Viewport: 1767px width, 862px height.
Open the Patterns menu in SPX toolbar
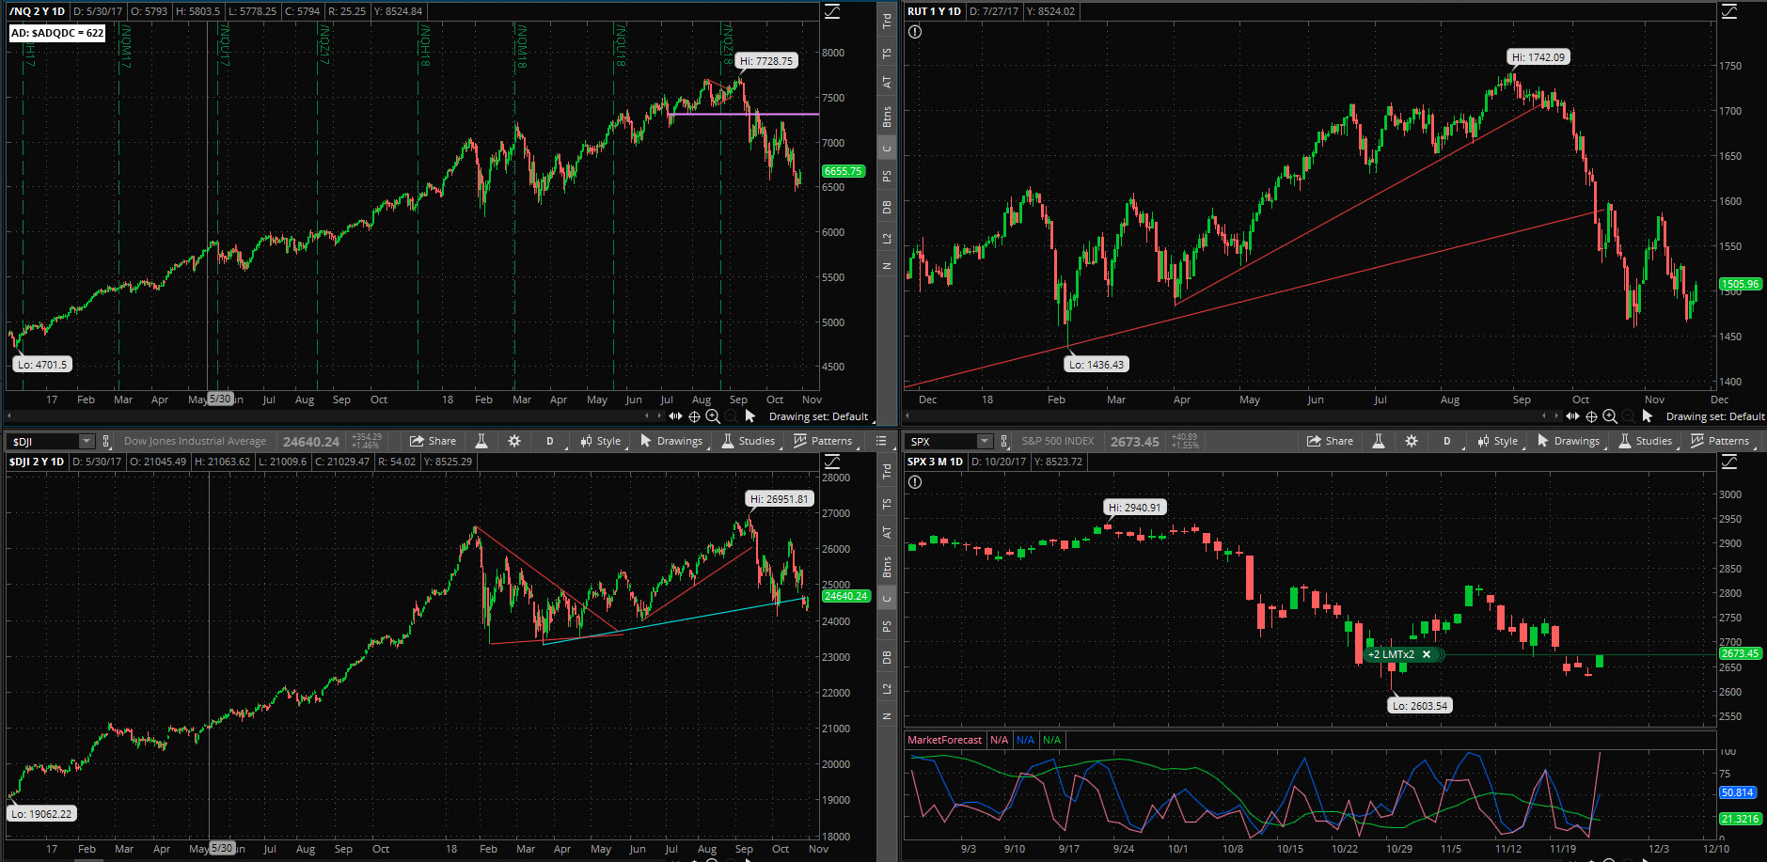[x=1721, y=441]
